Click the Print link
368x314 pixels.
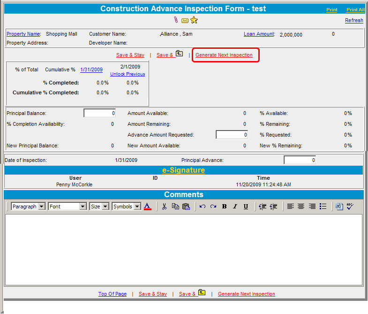click(x=332, y=10)
